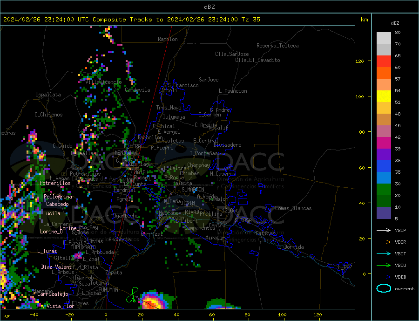Click the 'L_Dormida' place label
Image resolution: width=419 pixels, height=321 pixels.
coord(291,247)
